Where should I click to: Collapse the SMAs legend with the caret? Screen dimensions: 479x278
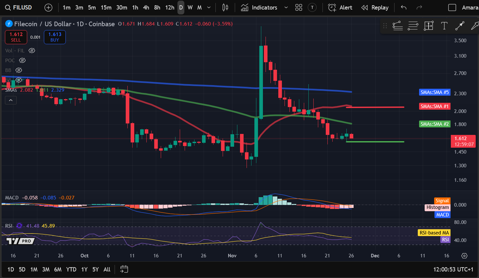point(10,100)
